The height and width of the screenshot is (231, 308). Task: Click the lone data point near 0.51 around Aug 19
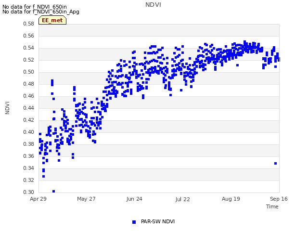point(237,65)
